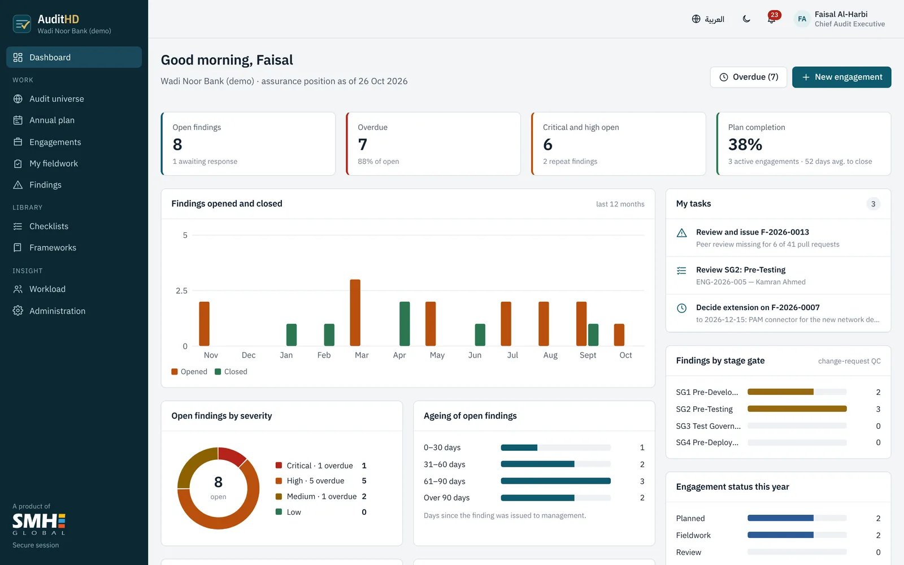Open the Overdue summary card
The width and height of the screenshot is (904, 565).
433,144
